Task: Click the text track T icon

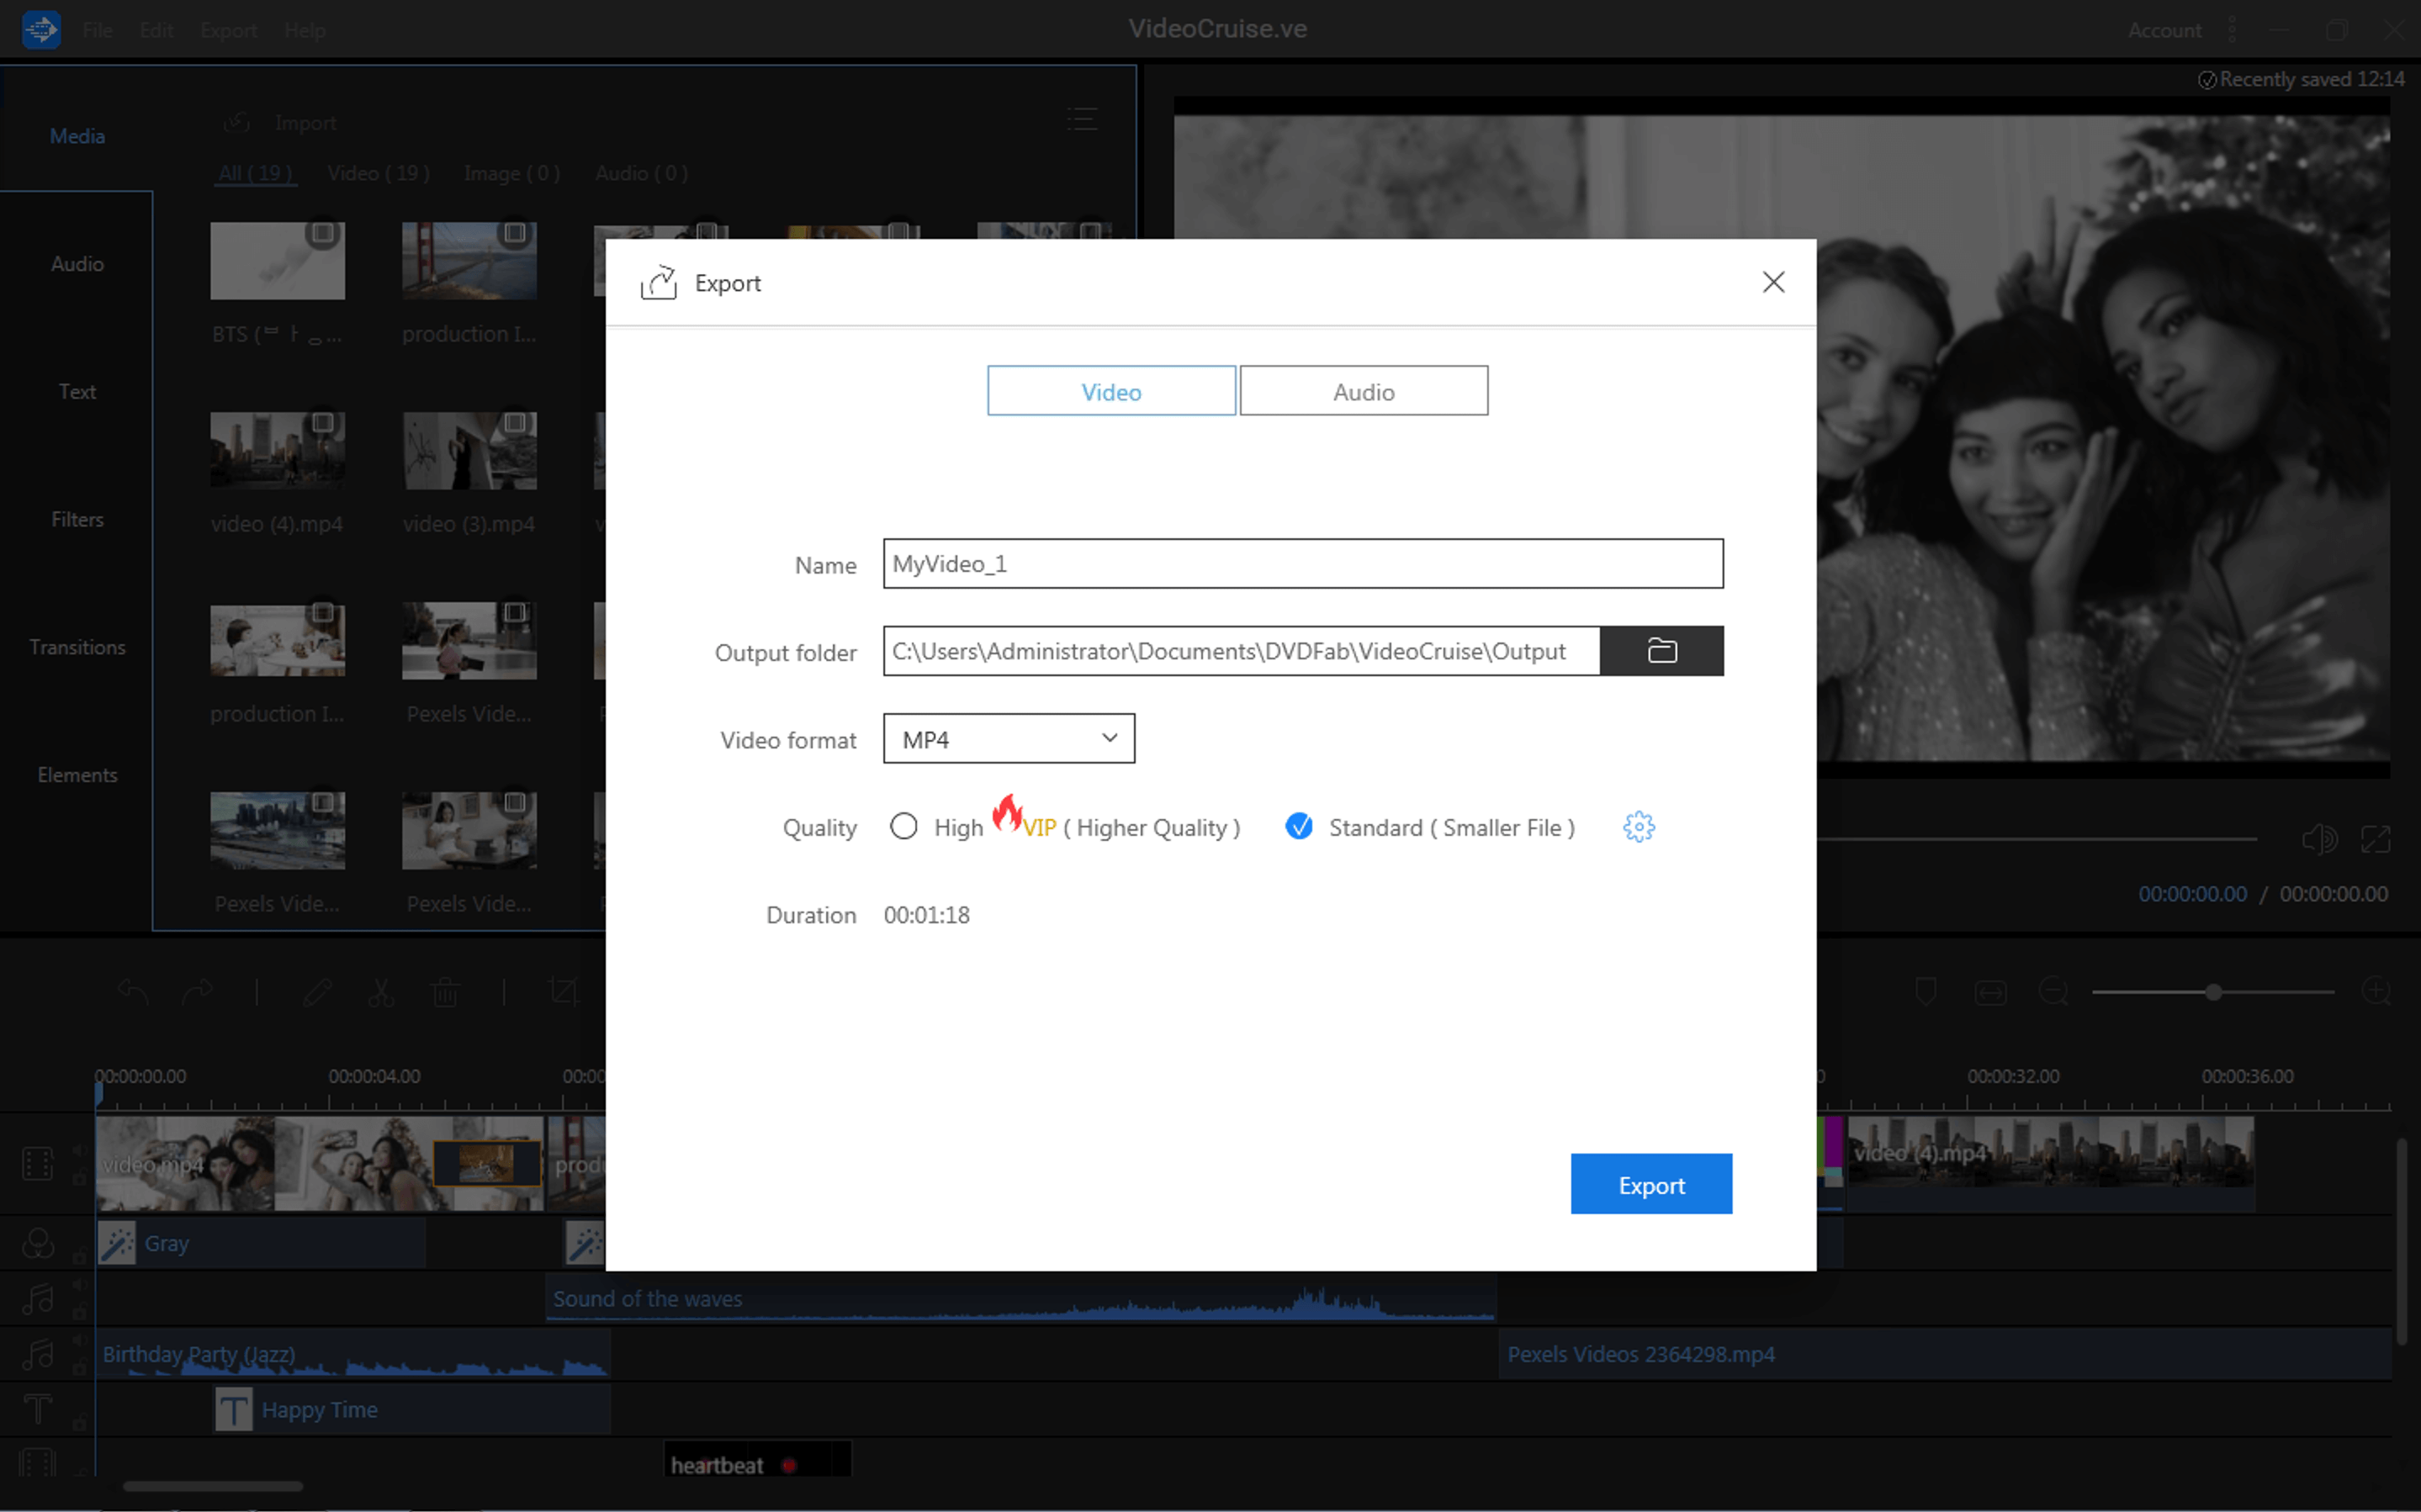Action: (x=38, y=1409)
